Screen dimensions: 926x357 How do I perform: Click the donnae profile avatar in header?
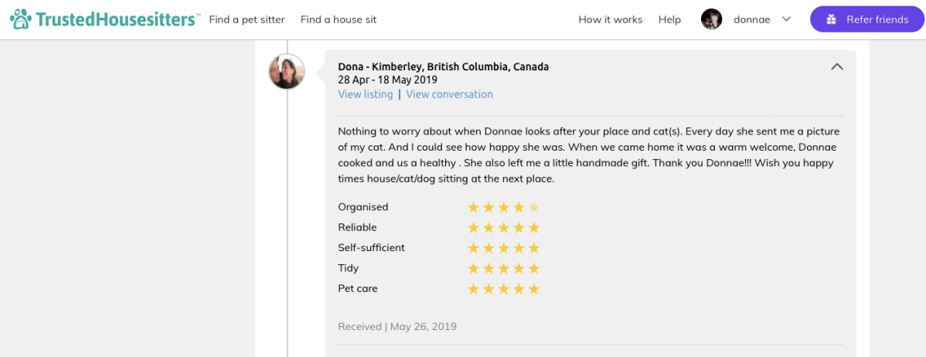pos(711,19)
